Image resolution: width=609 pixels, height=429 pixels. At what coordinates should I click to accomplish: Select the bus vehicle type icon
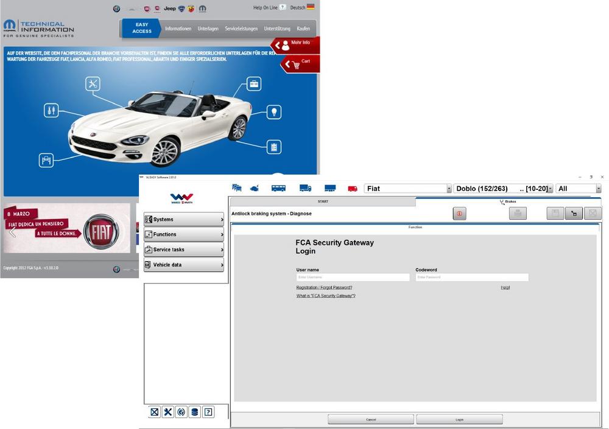pyautogui.click(x=278, y=188)
